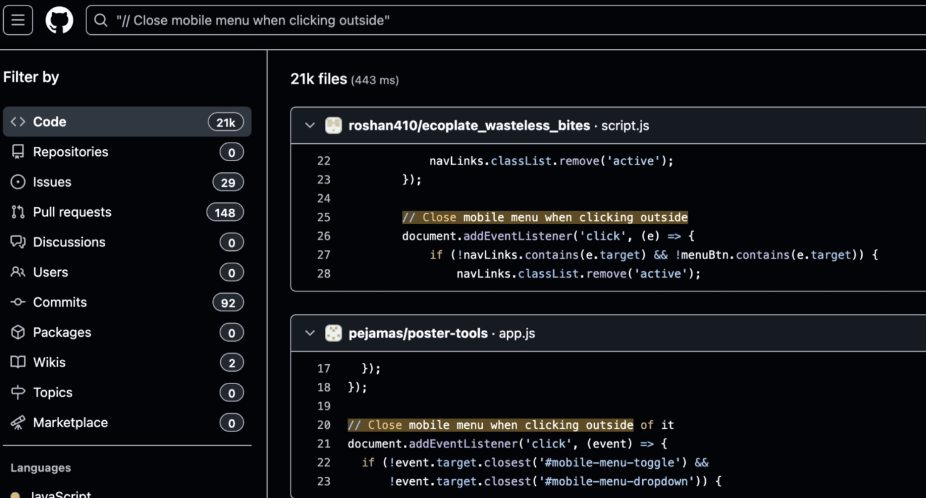Click the Languages section label

40,468
